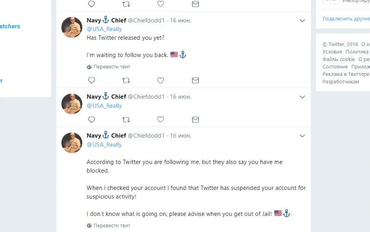
Task: Reply to the middle tweet containing only @USA_Really
Action: point(92,120)
